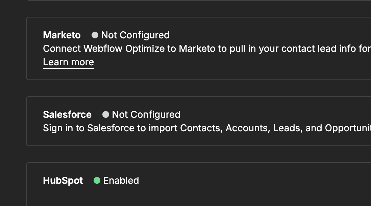Click the dark margin left of Salesforce card
Screen dimensions: 371x206
point(13,121)
